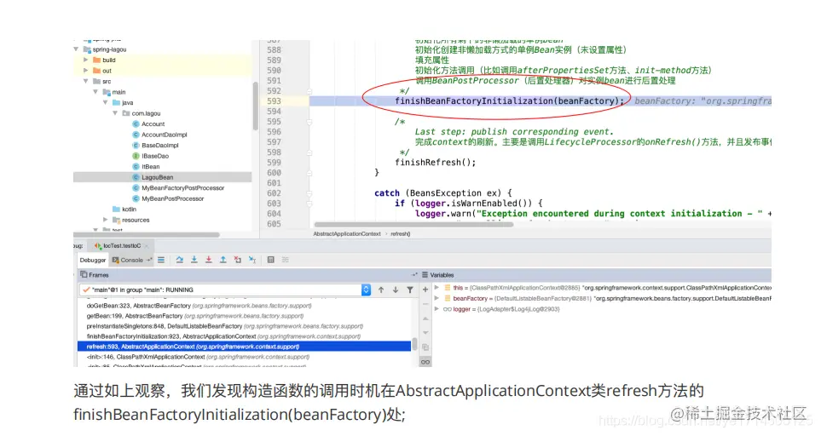Toggle fold marker at line 592
Image resolution: width=821 pixels, height=436 pixels.
point(309,91)
